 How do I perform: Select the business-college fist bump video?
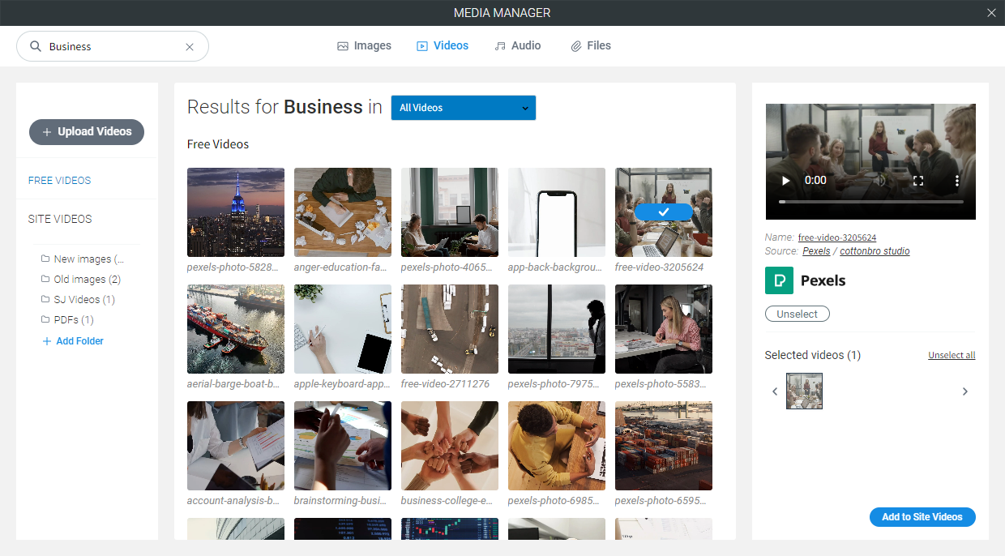(x=450, y=446)
